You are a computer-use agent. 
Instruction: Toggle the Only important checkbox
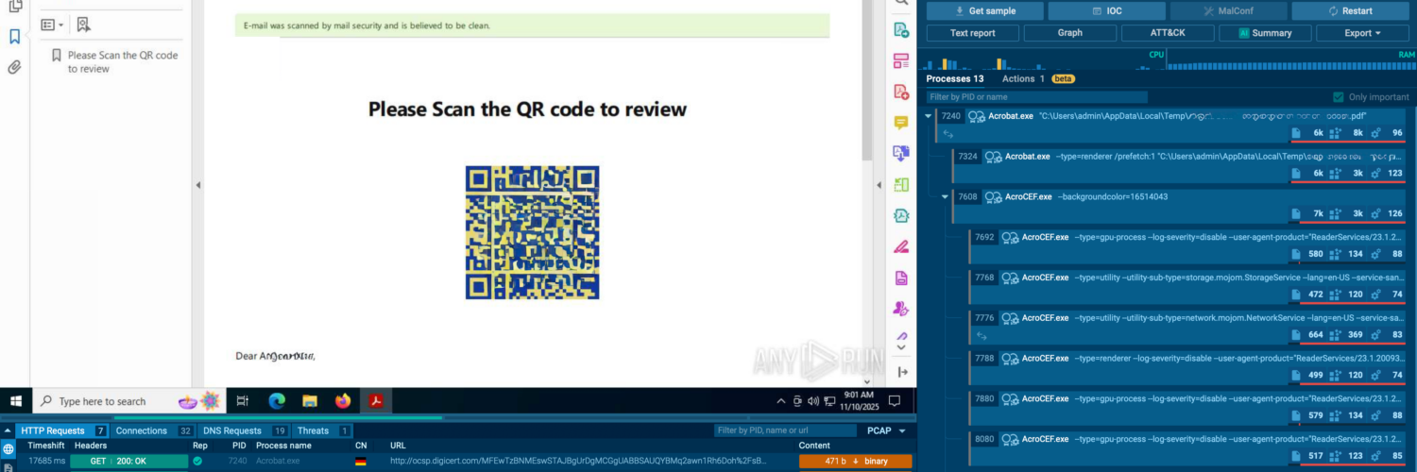1338,97
